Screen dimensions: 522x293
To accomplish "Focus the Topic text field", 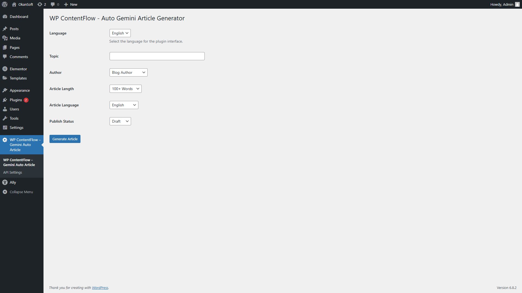I will pyautogui.click(x=157, y=56).
